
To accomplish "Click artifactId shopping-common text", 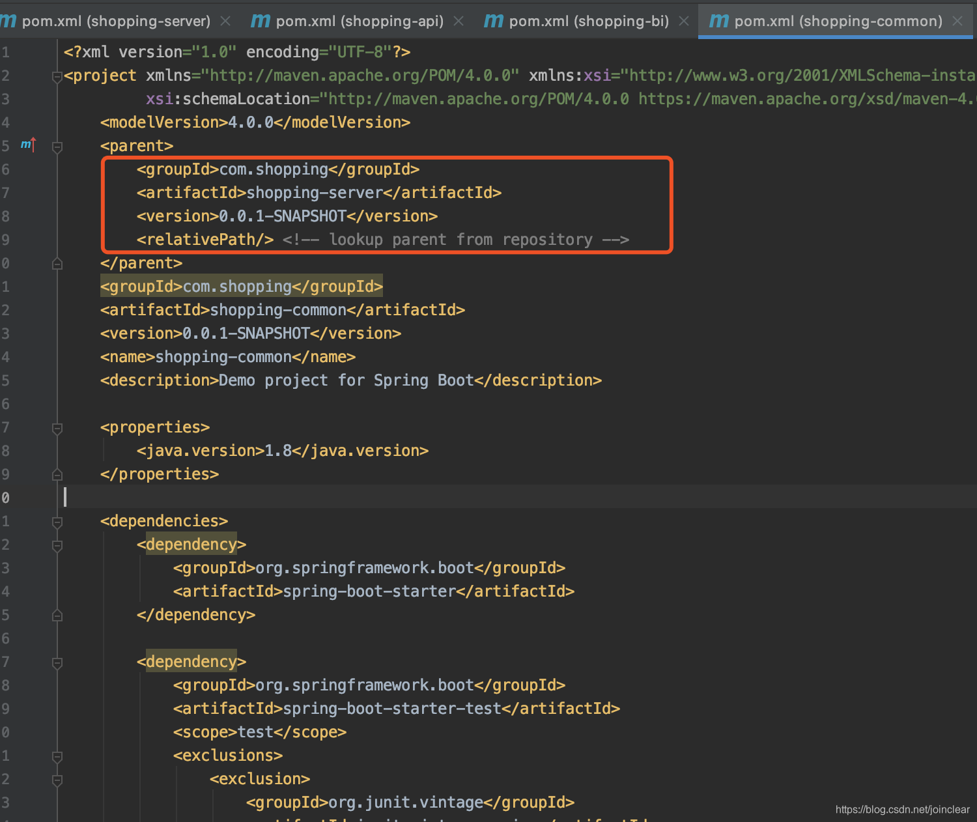I will (x=278, y=310).
